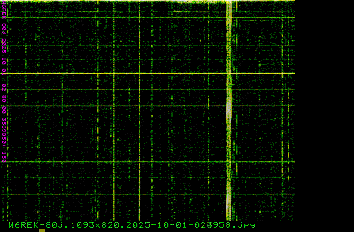354x232 pixels.
Task: Click the lowest green horizontal line above the filename
Action: coord(133,194)
